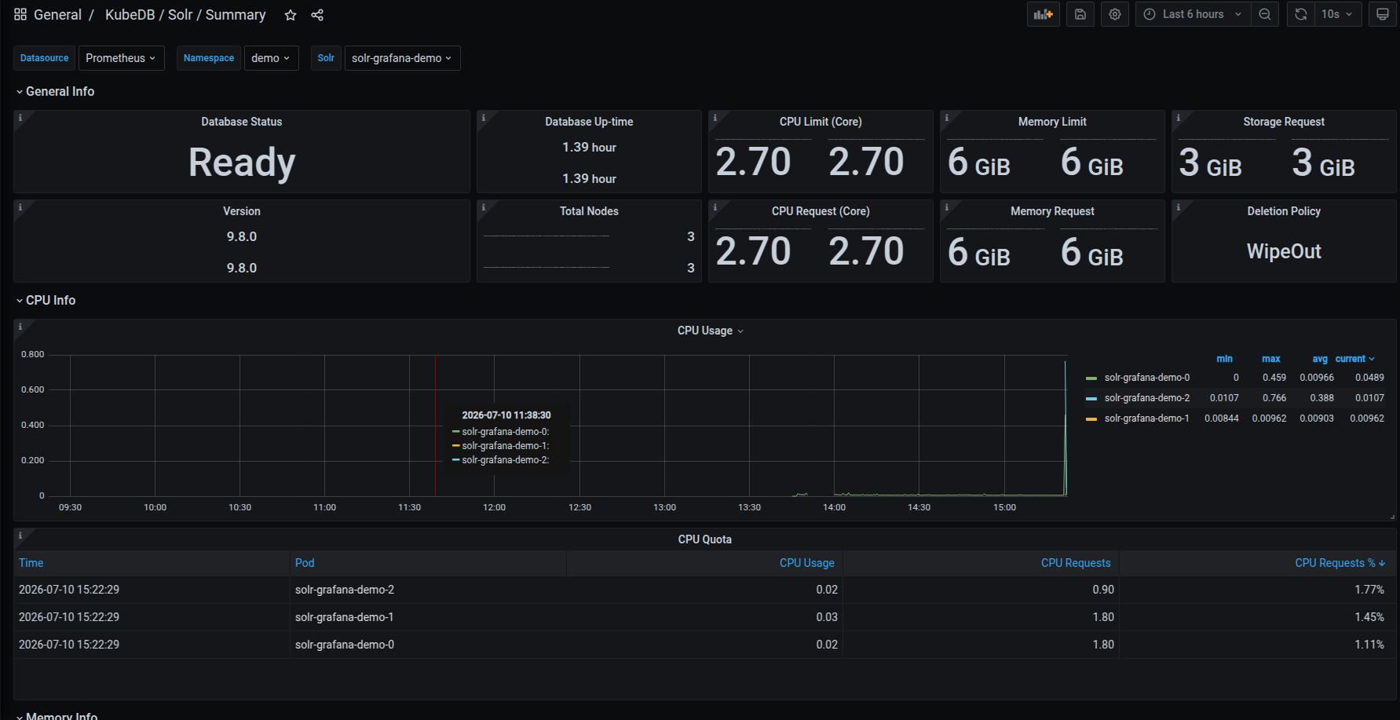Open the 10s refresh interval dropdown
The image size is (1400, 720).
(1337, 14)
